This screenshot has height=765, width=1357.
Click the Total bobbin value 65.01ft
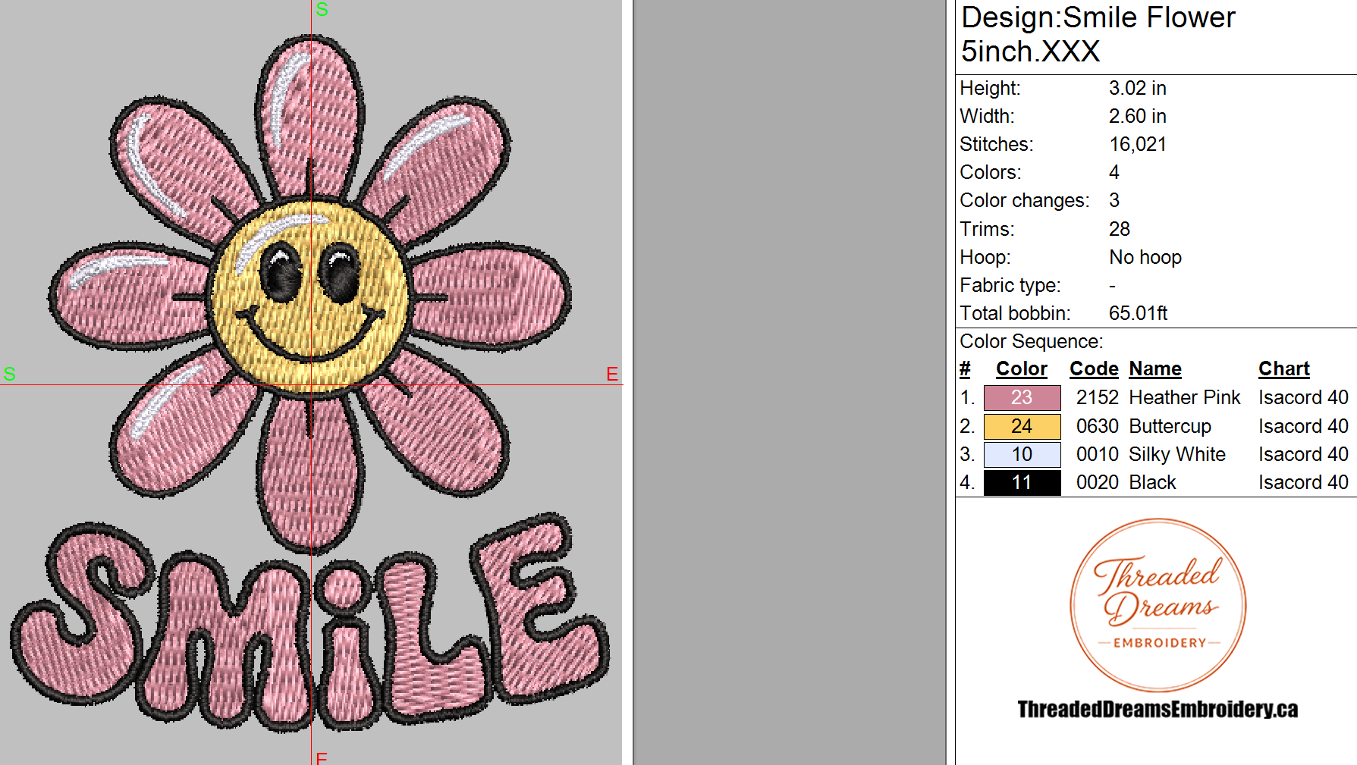pyautogui.click(x=1138, y=313)
